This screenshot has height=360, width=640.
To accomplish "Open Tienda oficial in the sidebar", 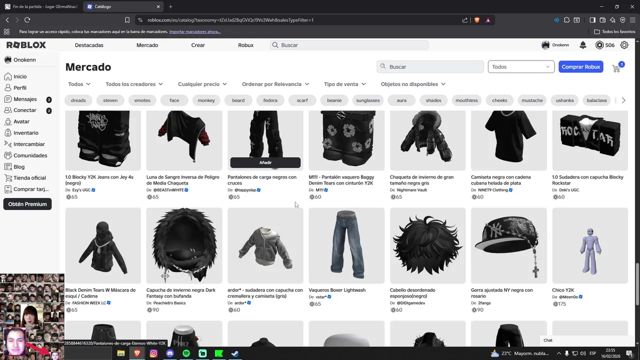I will click(29, 177).
